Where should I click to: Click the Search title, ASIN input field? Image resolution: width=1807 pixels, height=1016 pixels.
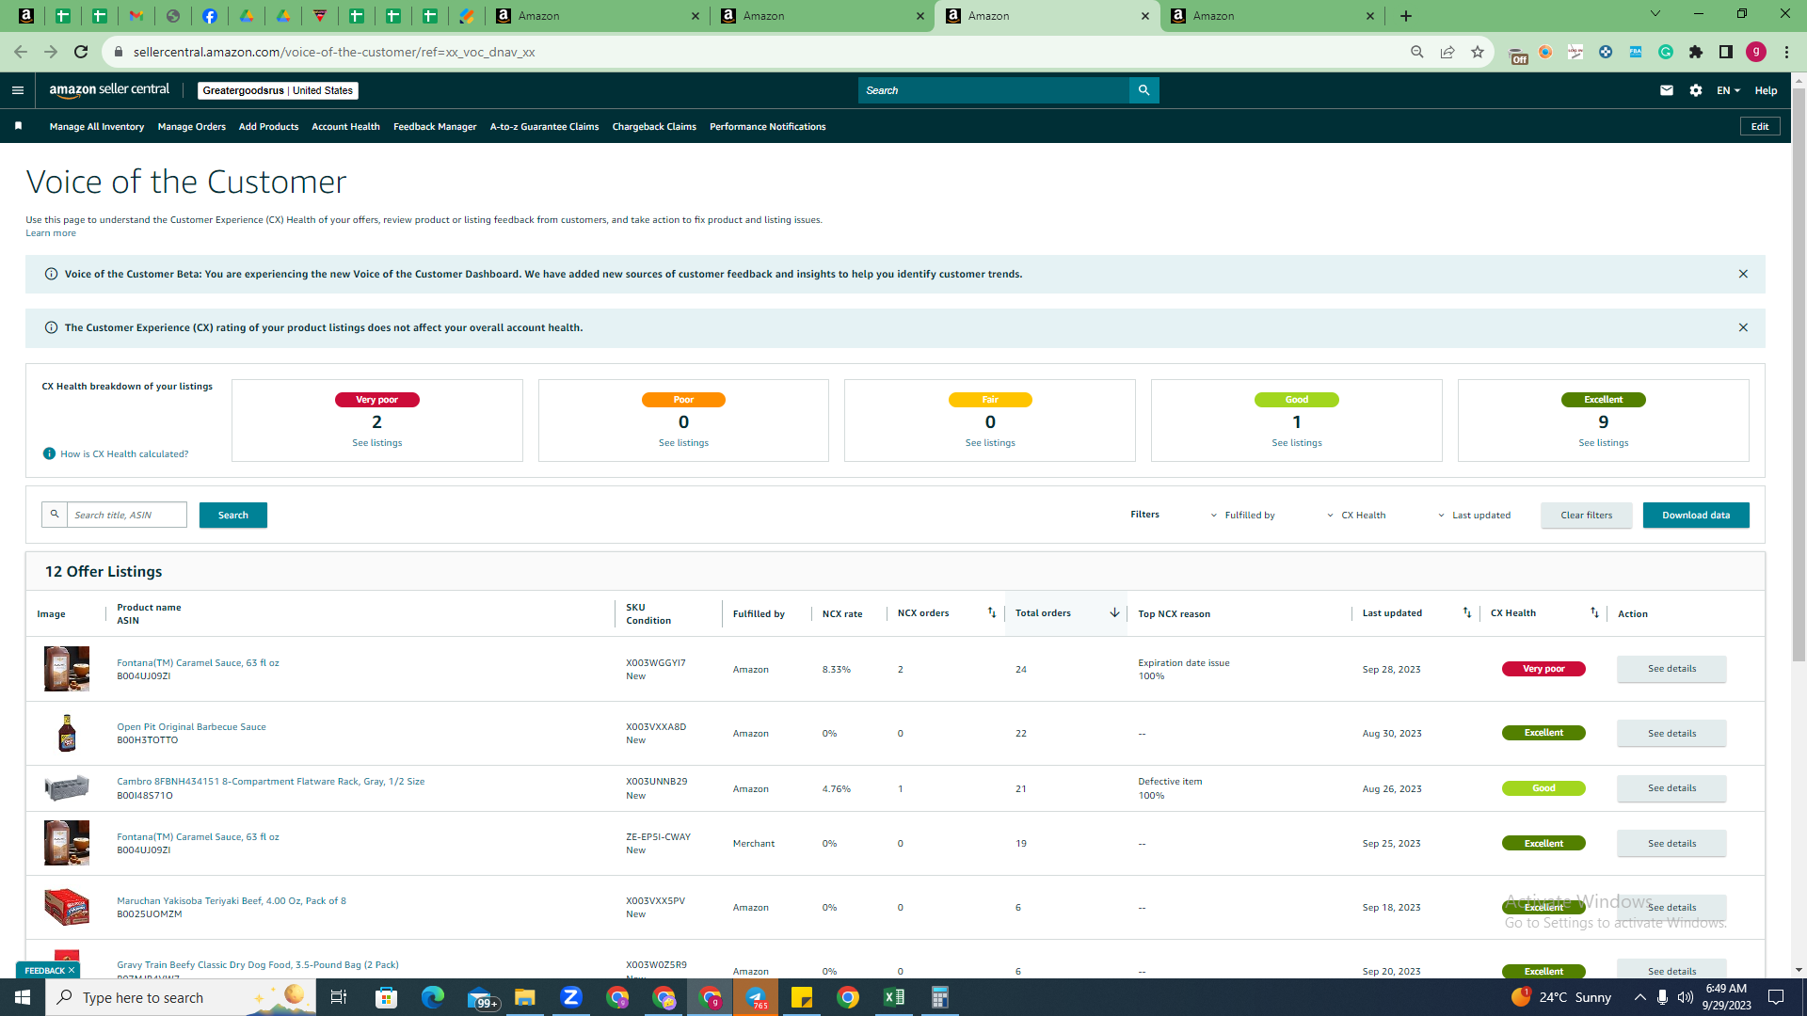(127, 515)
